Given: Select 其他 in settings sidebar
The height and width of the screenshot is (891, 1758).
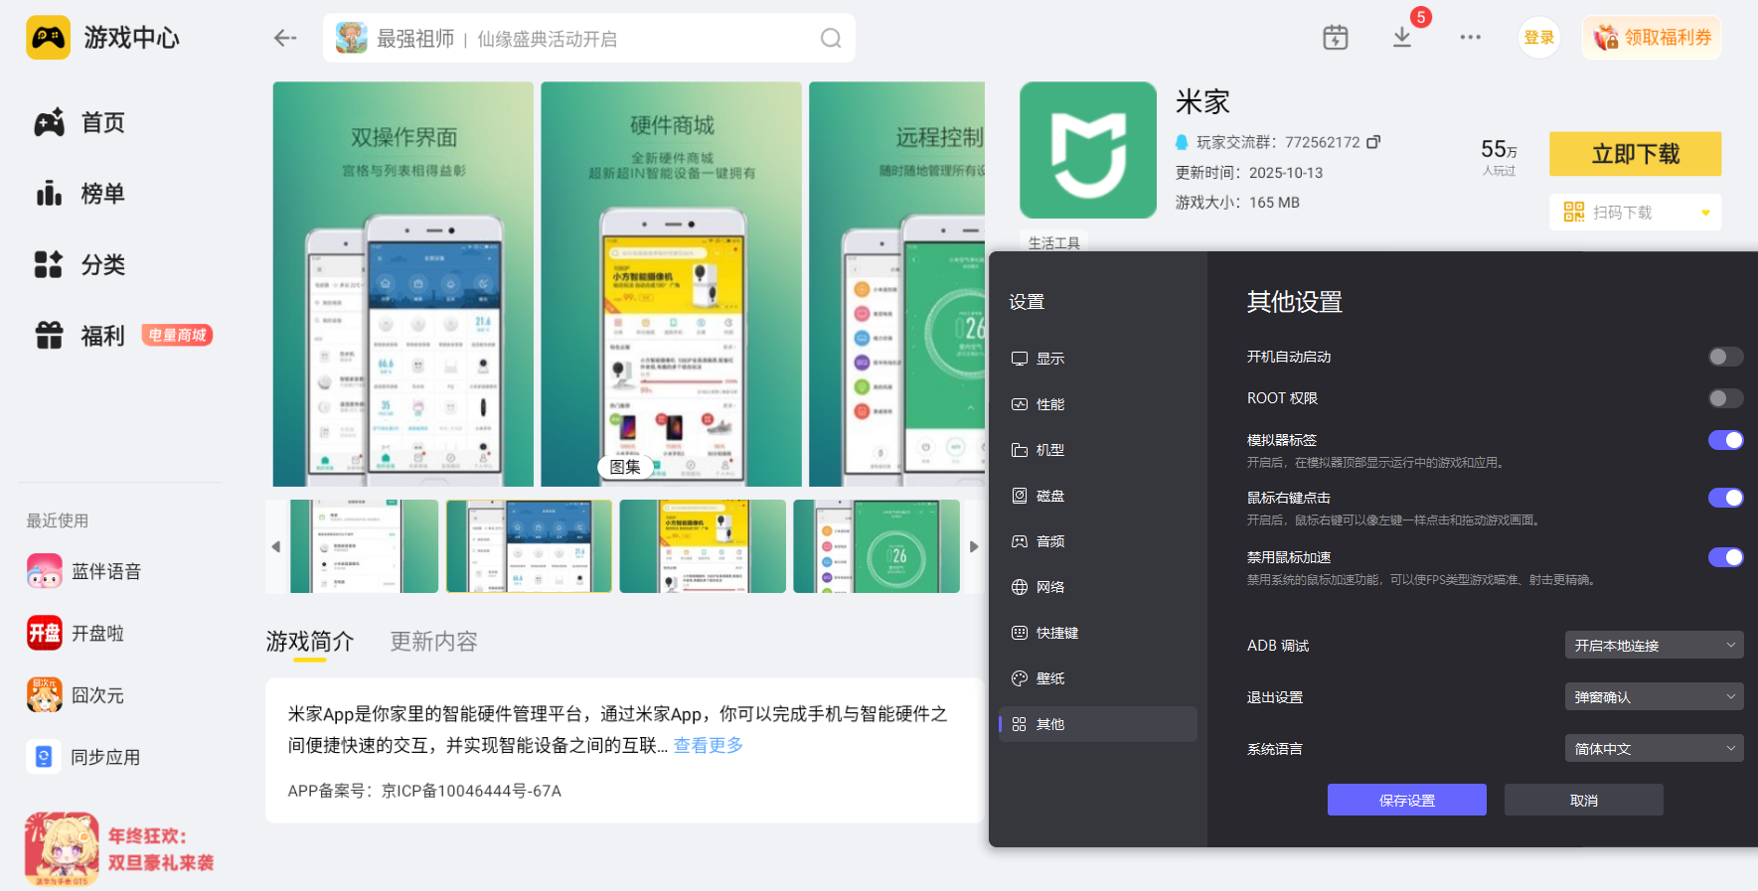Looking at the screenshot, I should [x=1097, y=724].
